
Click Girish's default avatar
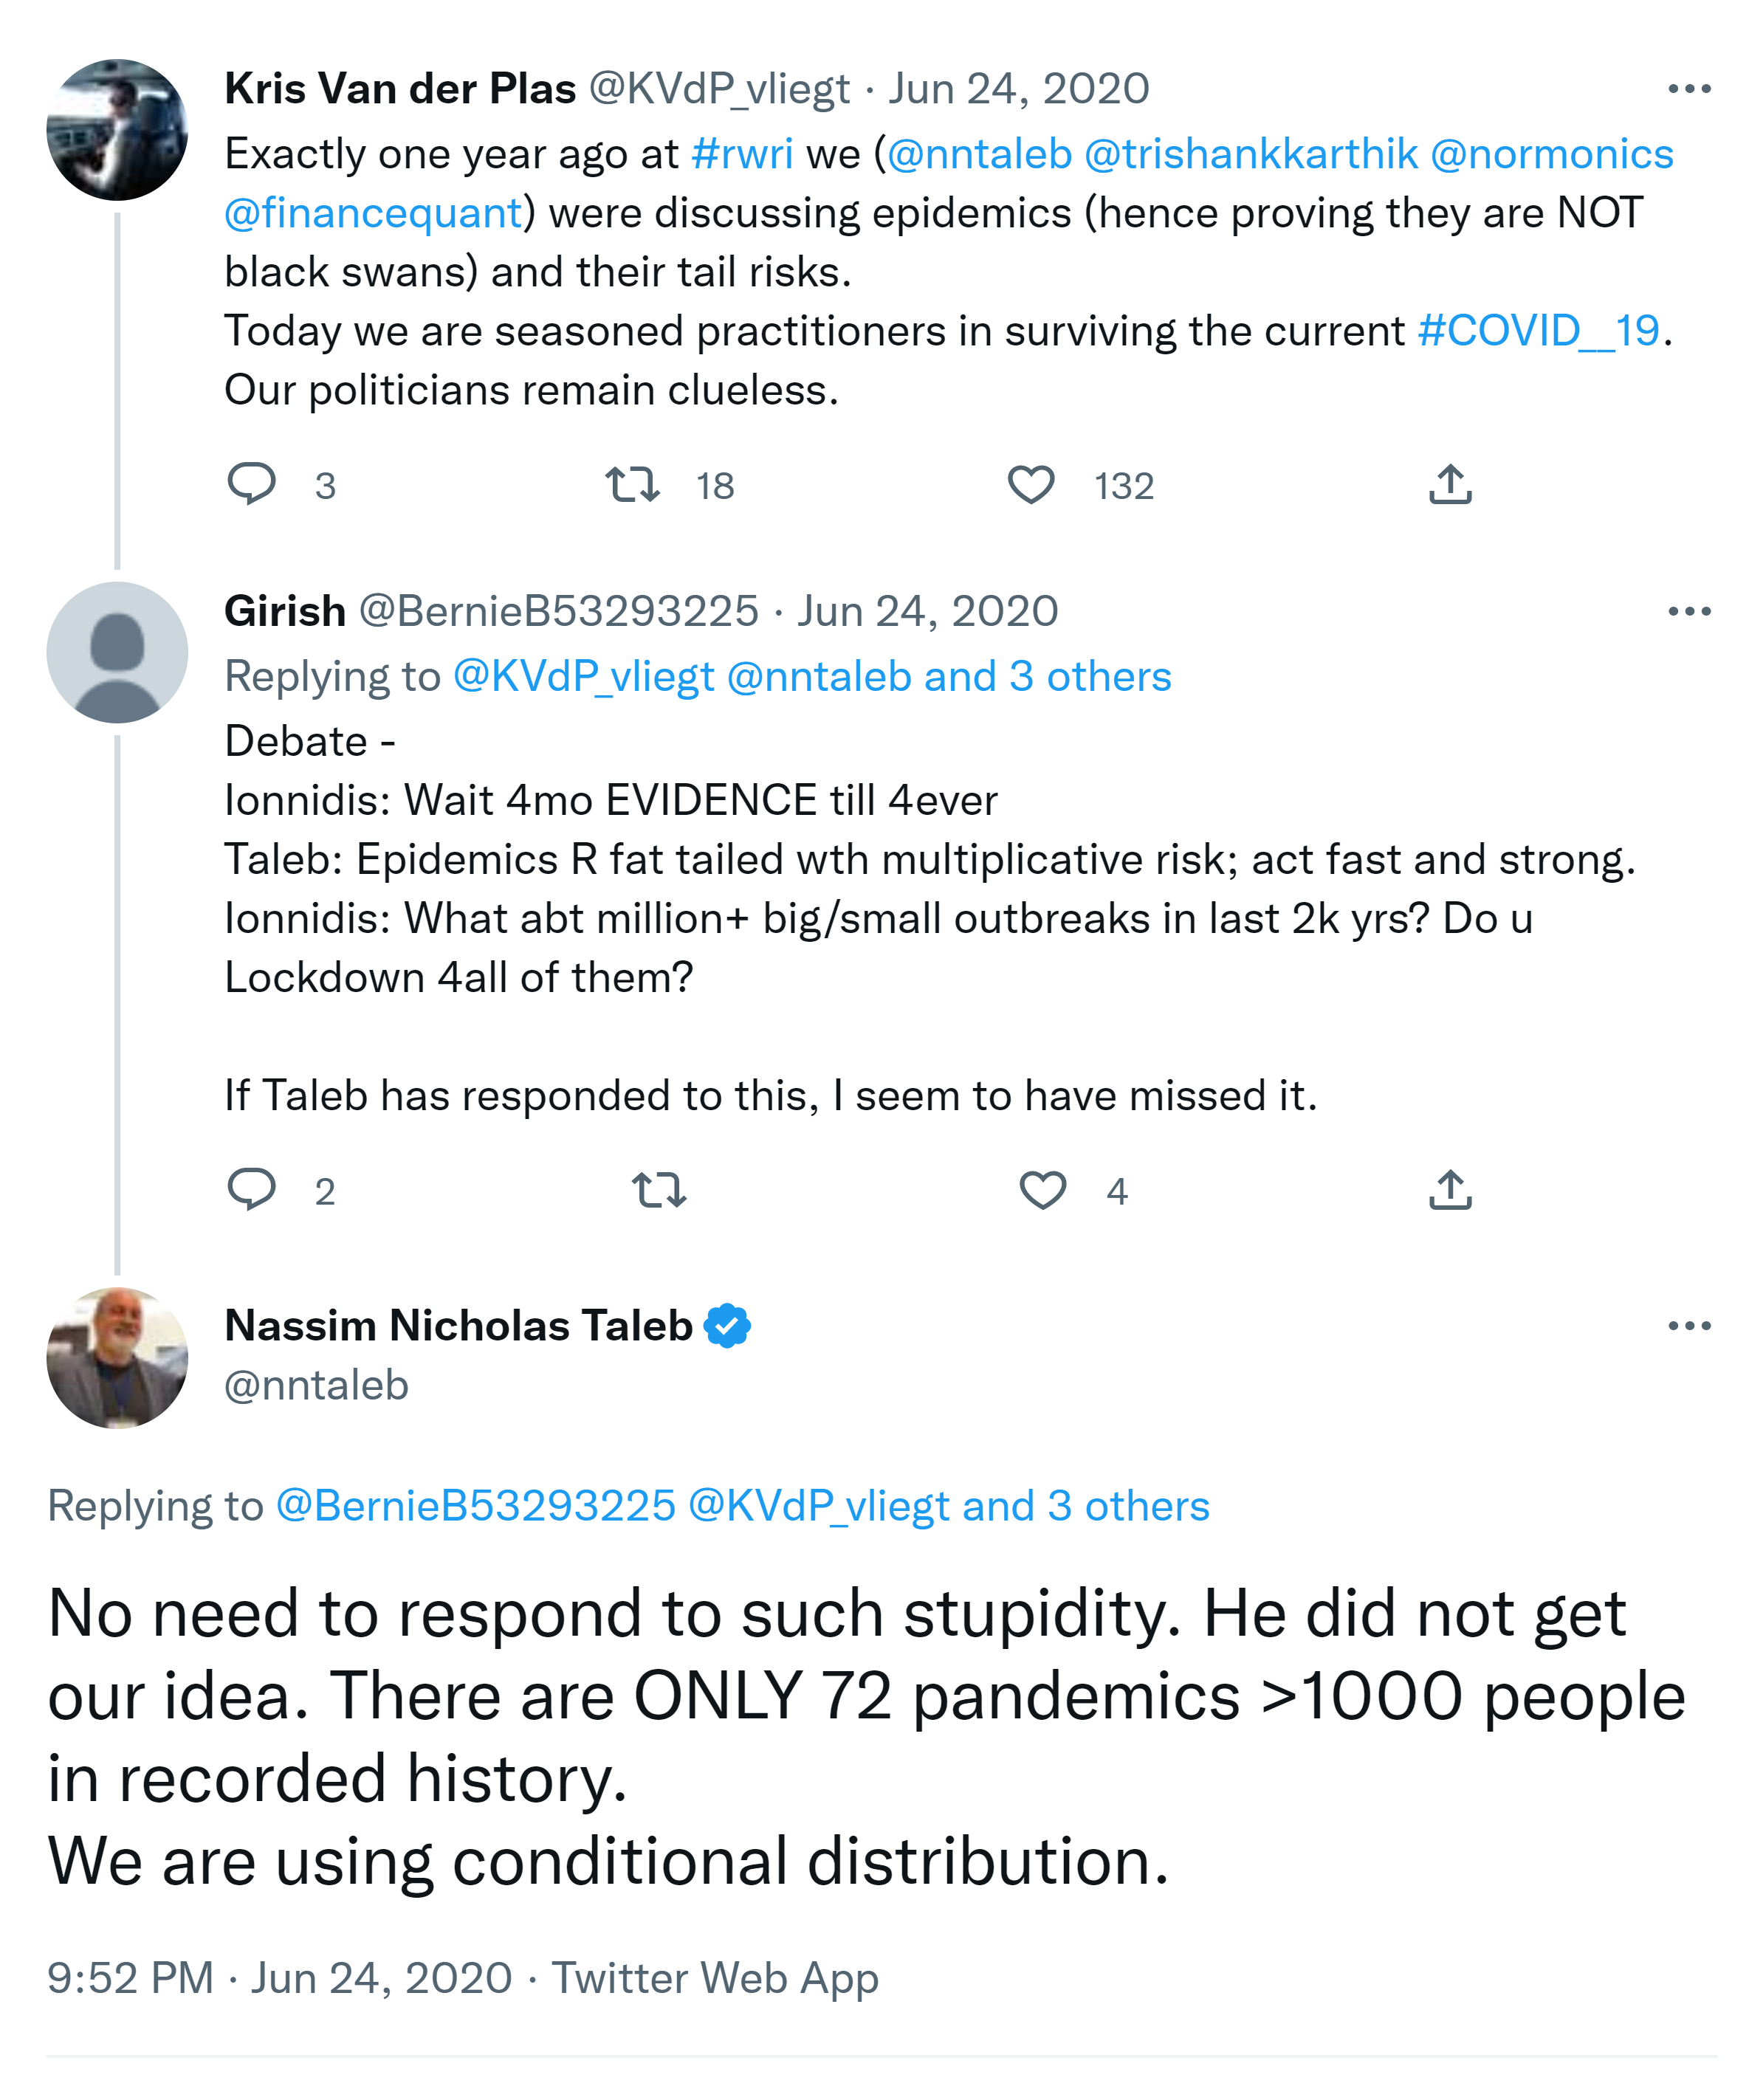pos(117,652)
